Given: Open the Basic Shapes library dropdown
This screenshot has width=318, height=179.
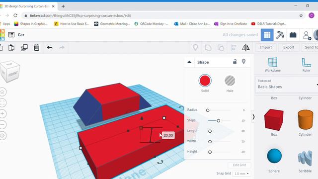Looking at the screenshot, I should [287, 85].
